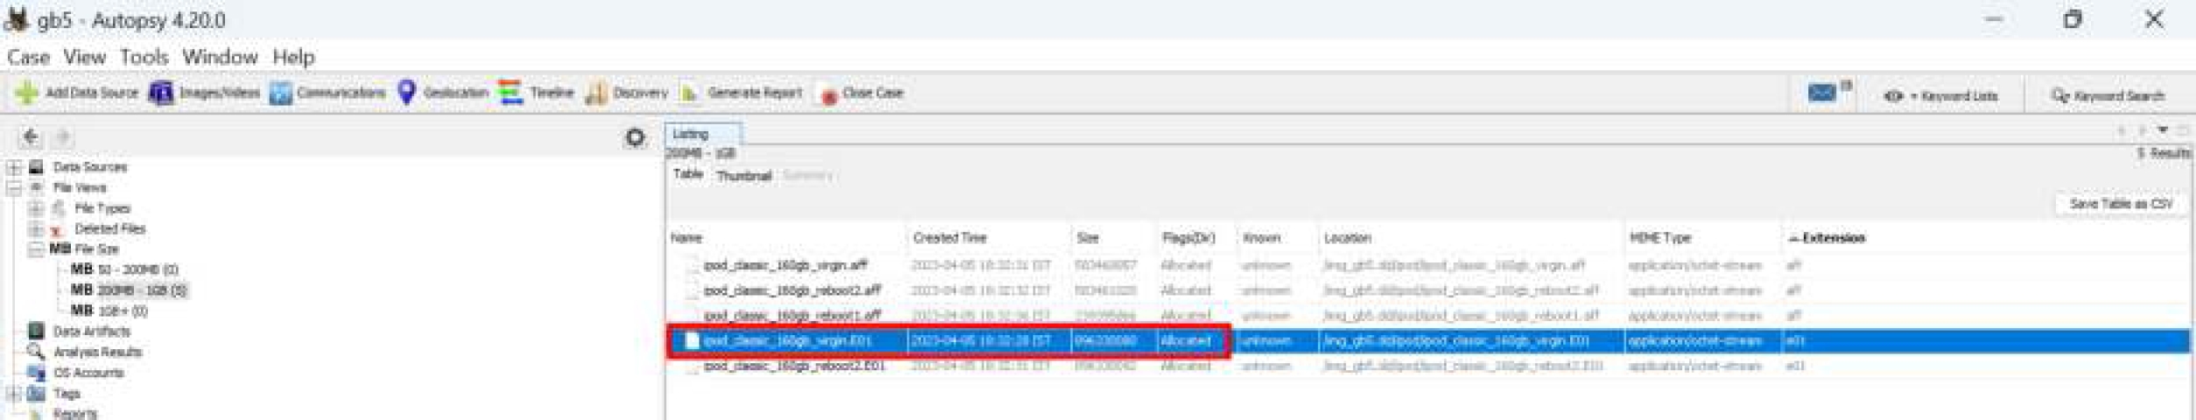The image size is (2196, 420).
Task: Launch the Geolocation map tool
Action: (x=407, y=93)
